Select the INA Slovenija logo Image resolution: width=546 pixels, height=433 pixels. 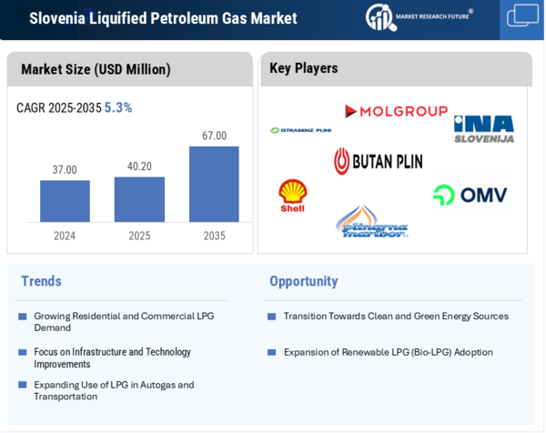(x=484, y=129)
